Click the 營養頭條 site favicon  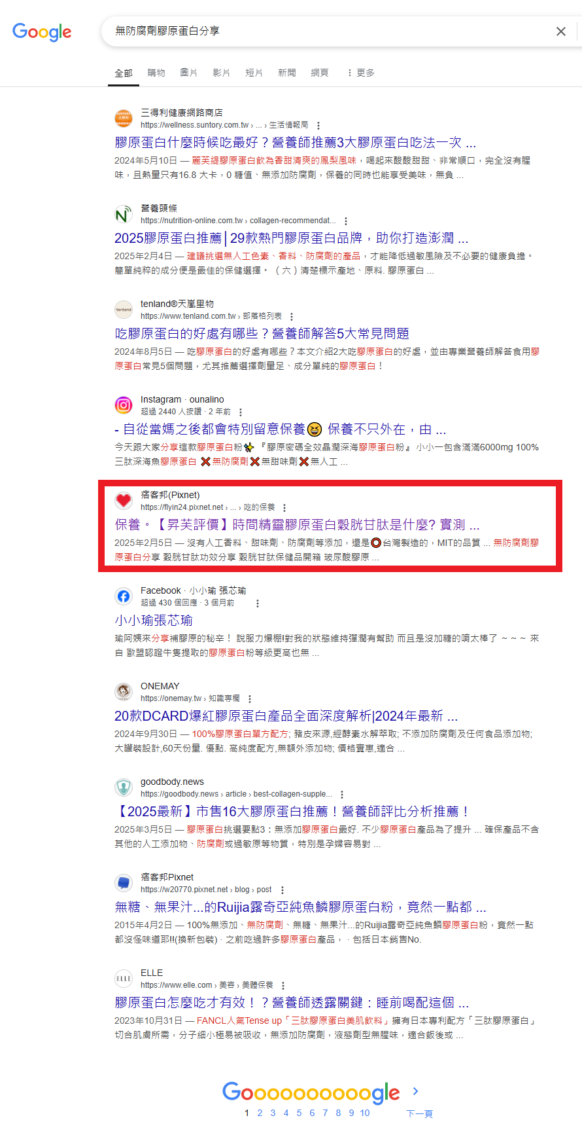click(124, 214)
